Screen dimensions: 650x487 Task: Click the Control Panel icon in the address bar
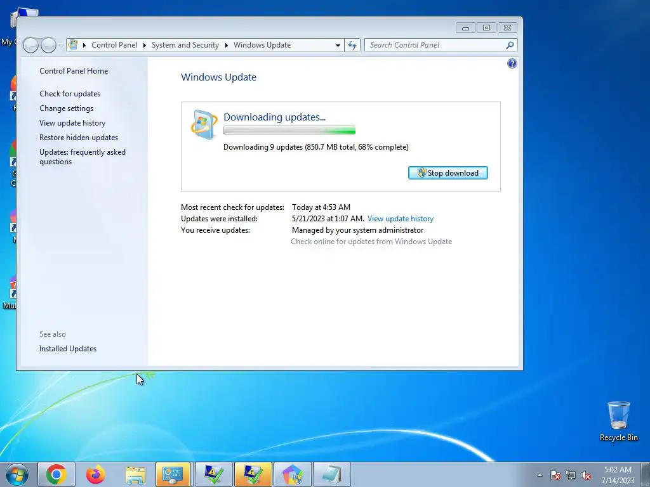click(73, 45)
